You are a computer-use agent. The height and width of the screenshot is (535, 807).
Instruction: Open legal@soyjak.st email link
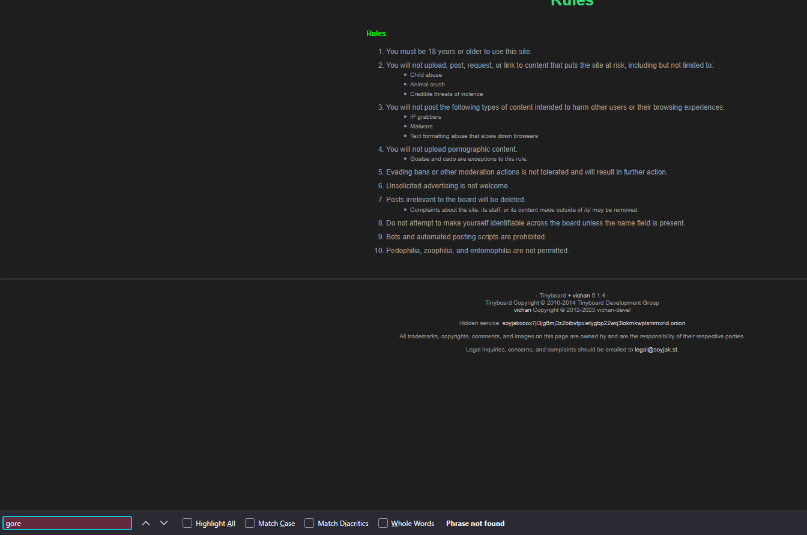(x=656, y=350)
